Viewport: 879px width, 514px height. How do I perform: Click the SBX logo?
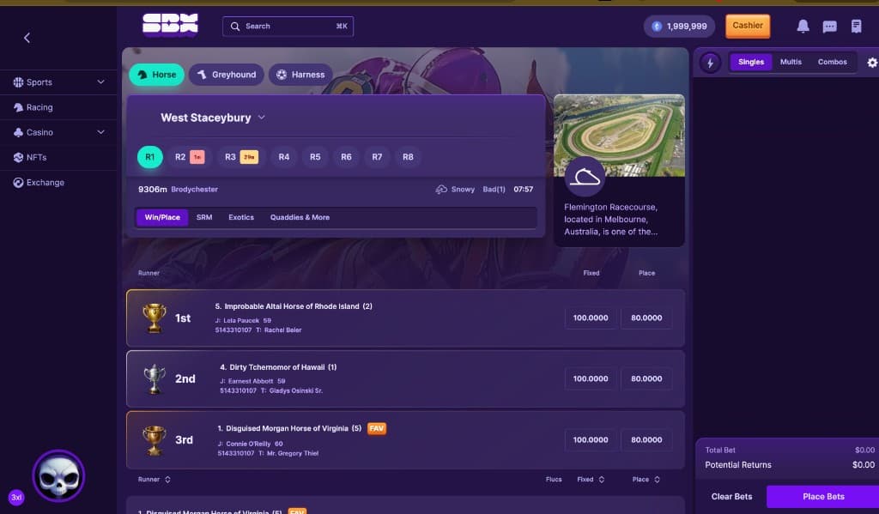coord(170,25)
